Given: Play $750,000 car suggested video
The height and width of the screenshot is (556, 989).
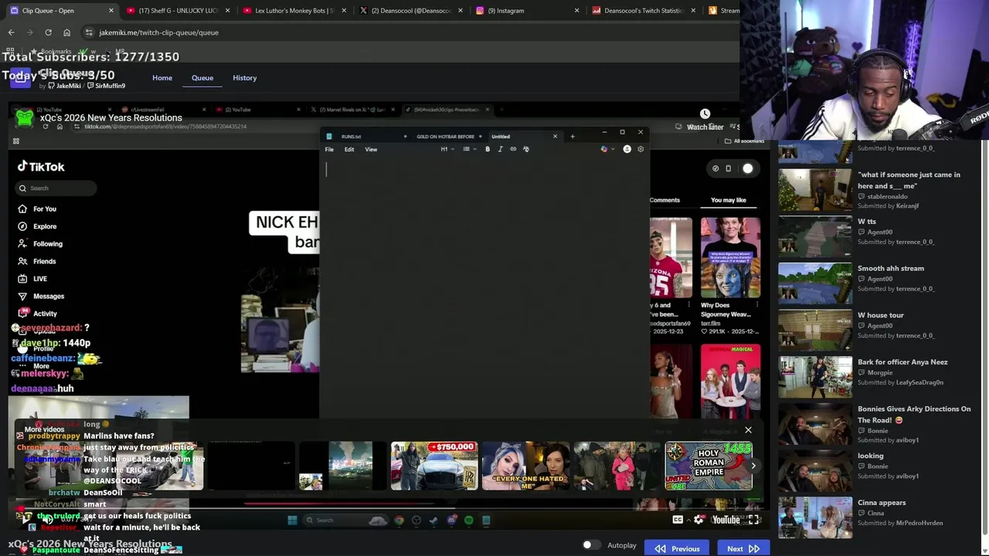Looking at the screenshot, I should coord(434,466).
